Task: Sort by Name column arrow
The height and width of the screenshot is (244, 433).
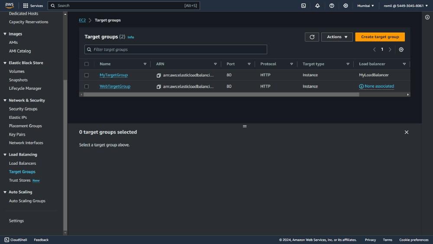Action: pyautogui.click(x=145, y=64)
